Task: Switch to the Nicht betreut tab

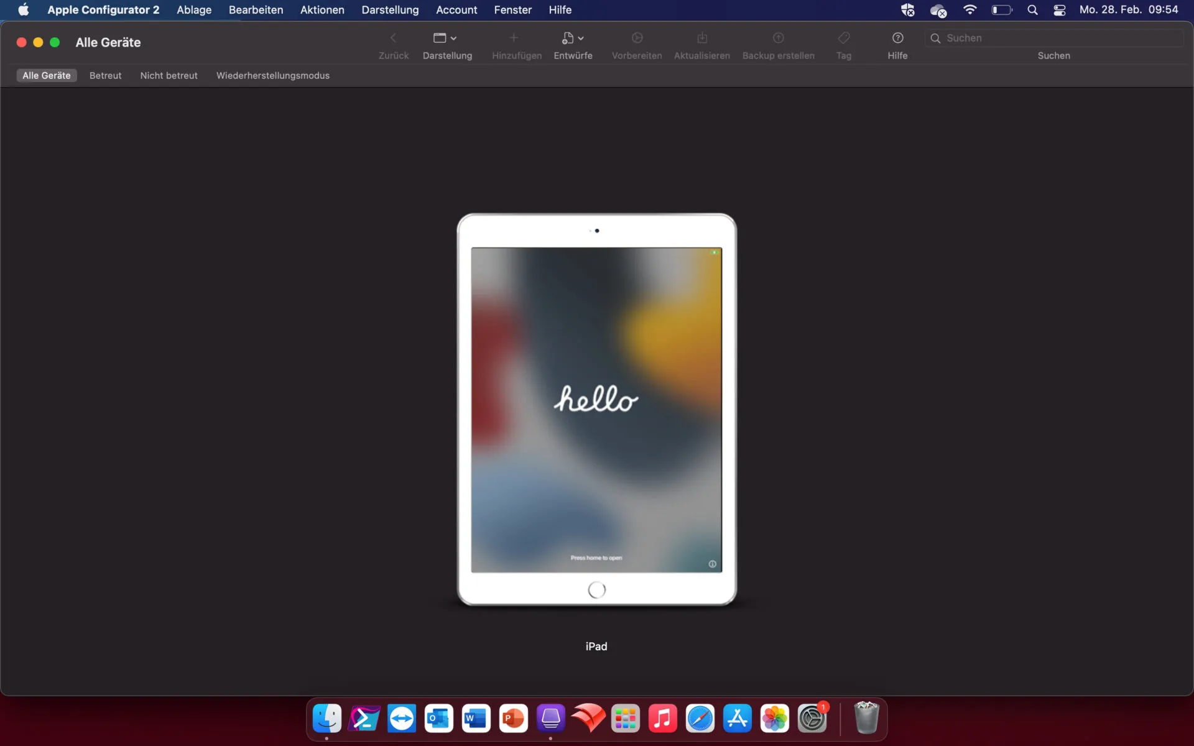Action: coord(169,75)
